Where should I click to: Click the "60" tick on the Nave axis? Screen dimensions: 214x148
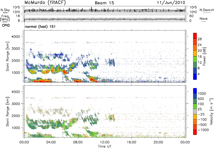point(191,16)
